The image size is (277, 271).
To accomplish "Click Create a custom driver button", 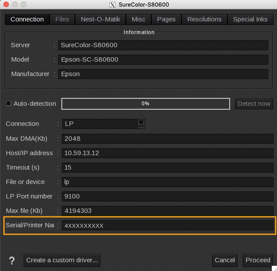I will (x=62, y=260).
